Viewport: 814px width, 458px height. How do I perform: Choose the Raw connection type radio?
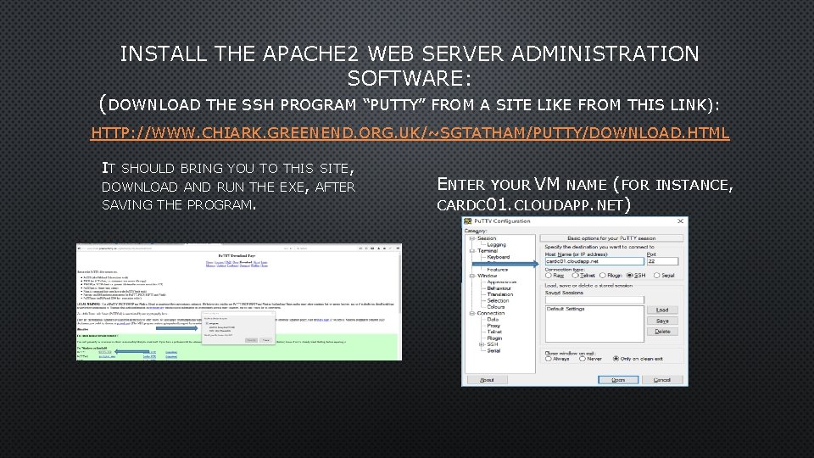(x=549, y=275)
